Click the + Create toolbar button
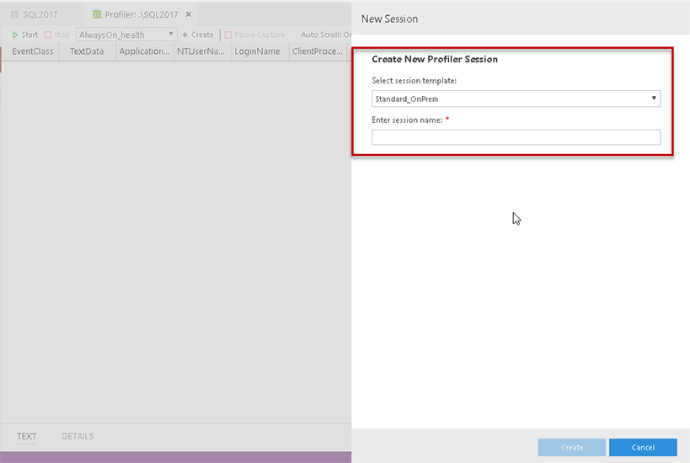The height and width of the screenshot is (463, 690). [x=198, y=35]
